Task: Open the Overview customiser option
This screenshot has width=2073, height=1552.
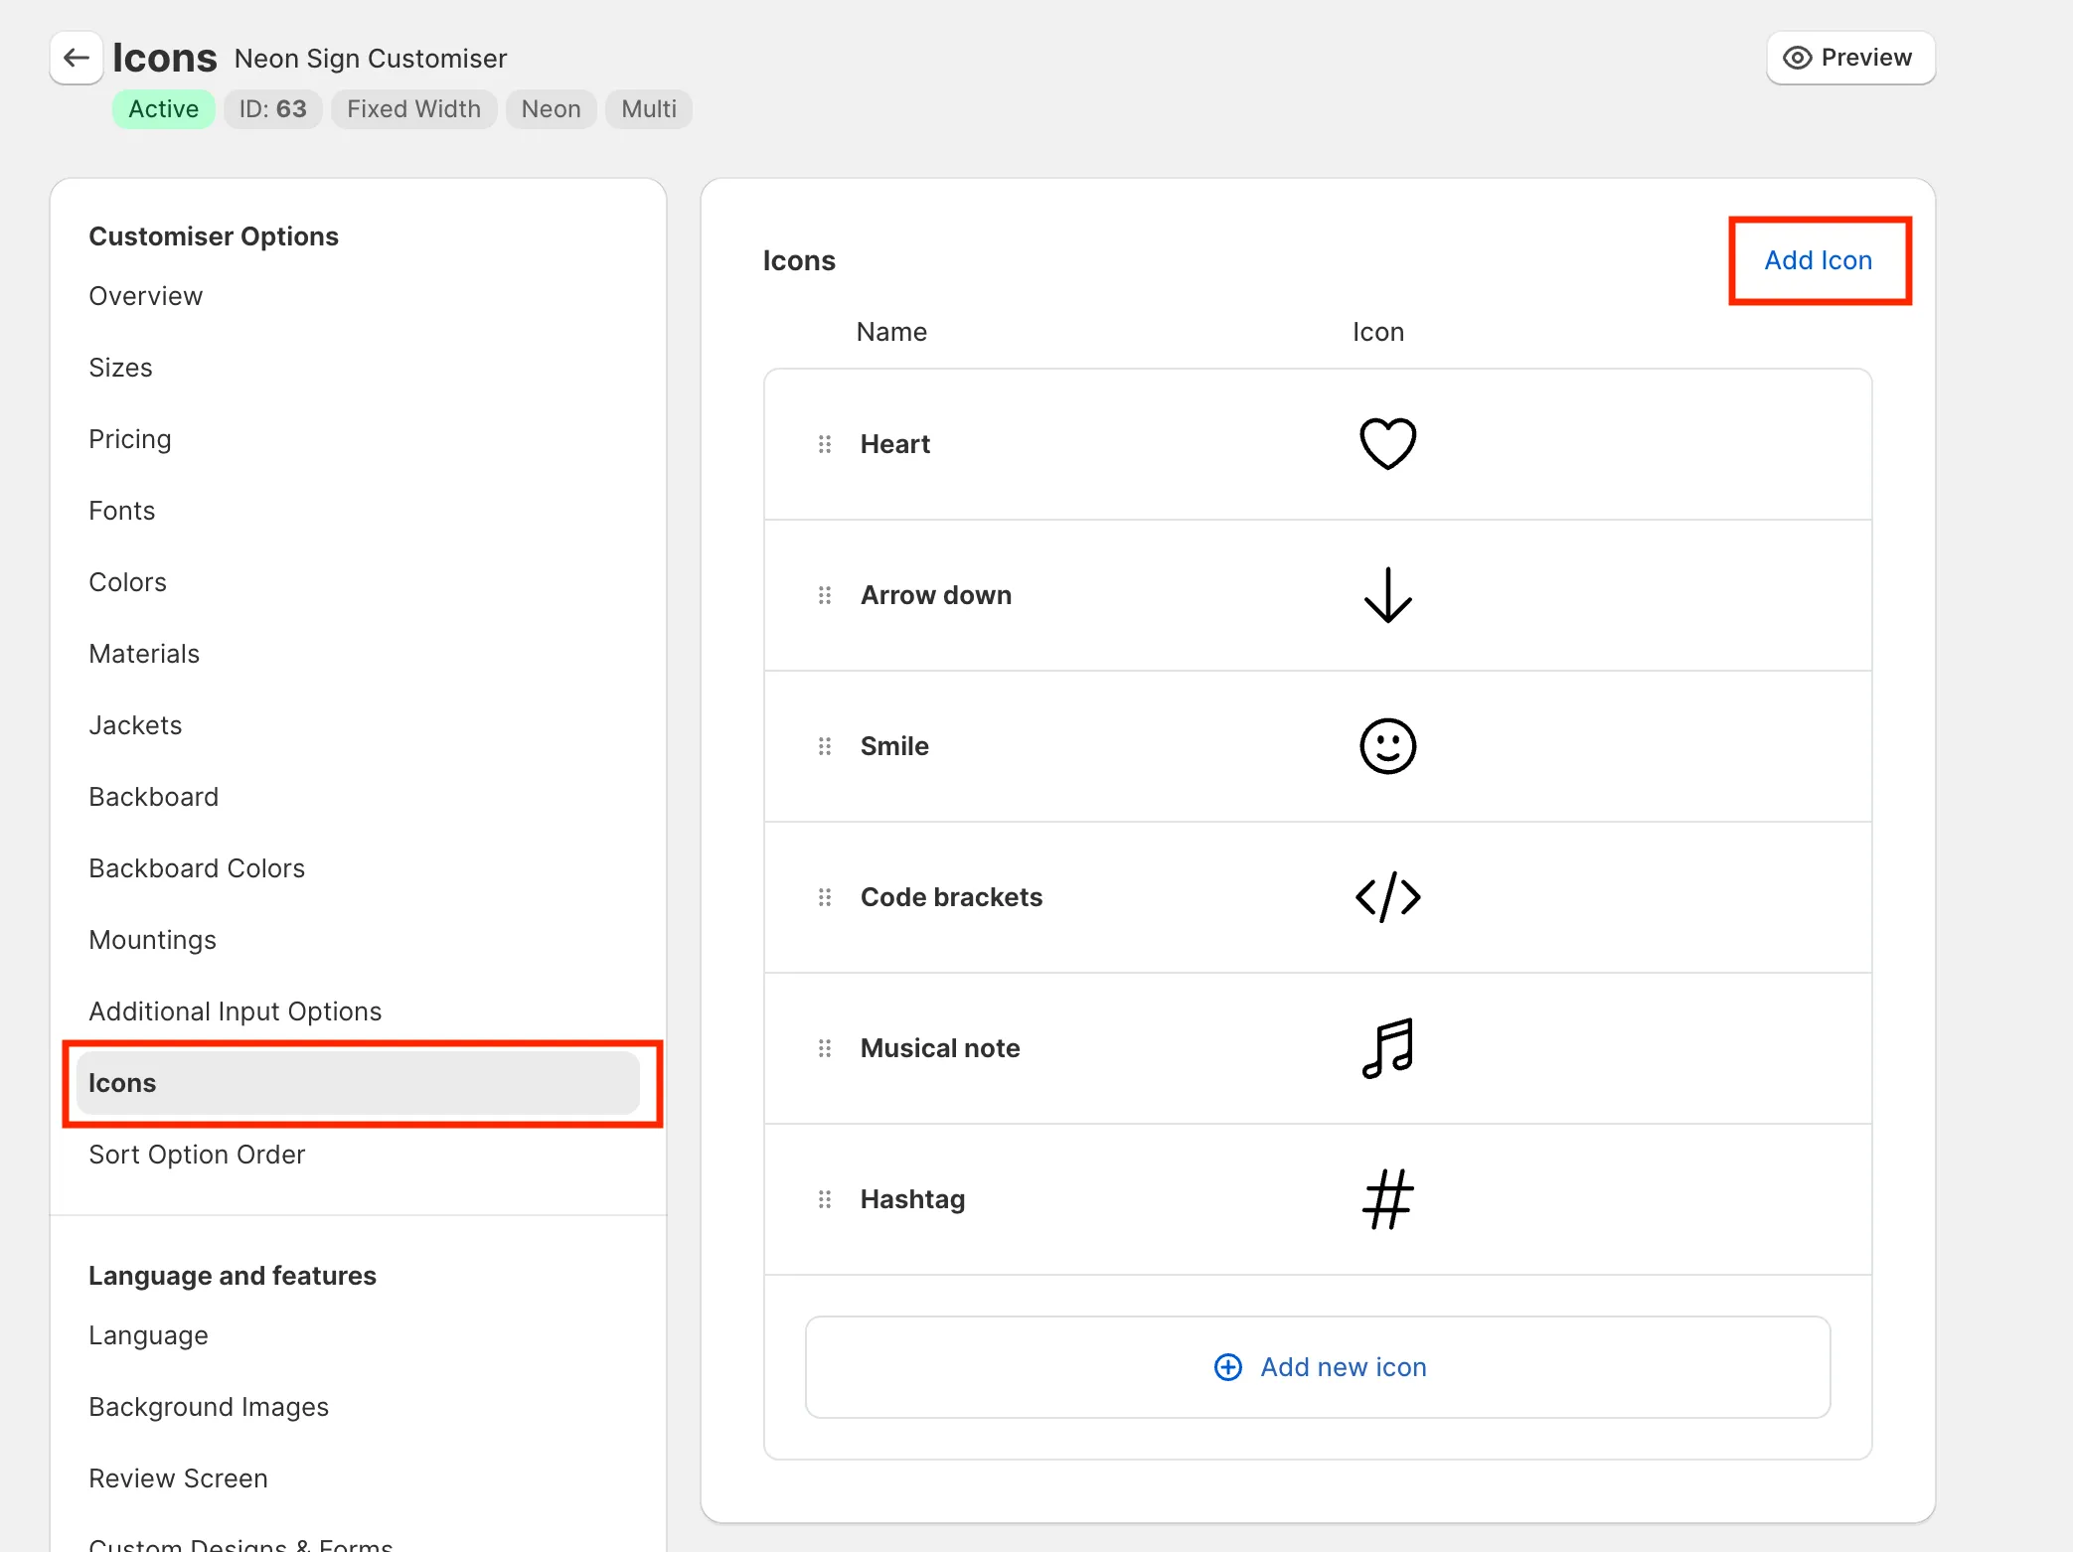Action: (x=147, y=295)
